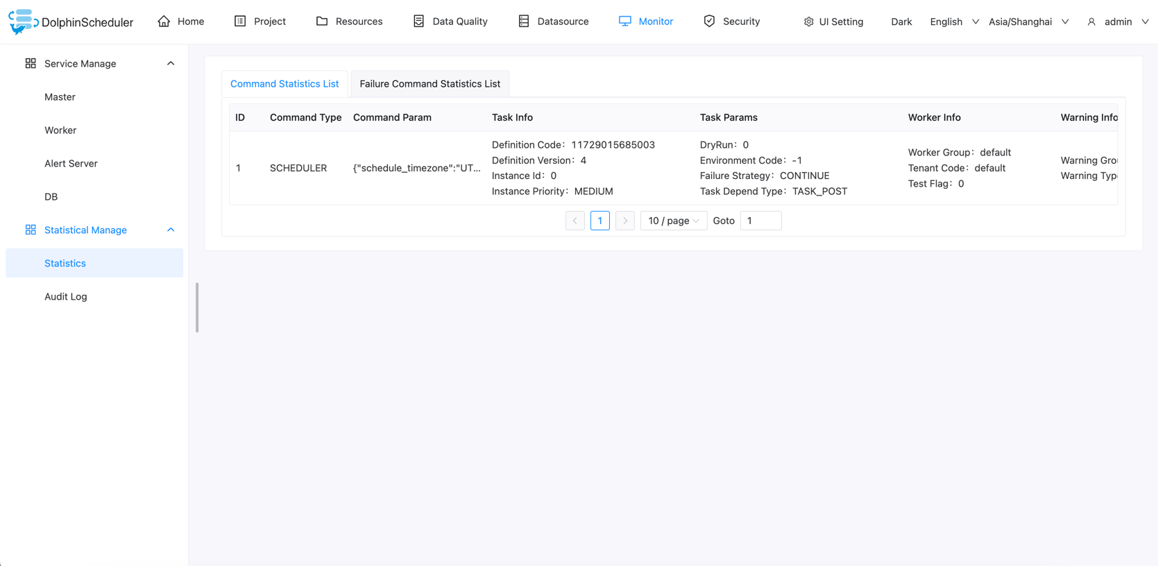Open the Asia/Shanghai timezone dropdown
This screenshot has width=1158, height=566.
click(1028, 22)
